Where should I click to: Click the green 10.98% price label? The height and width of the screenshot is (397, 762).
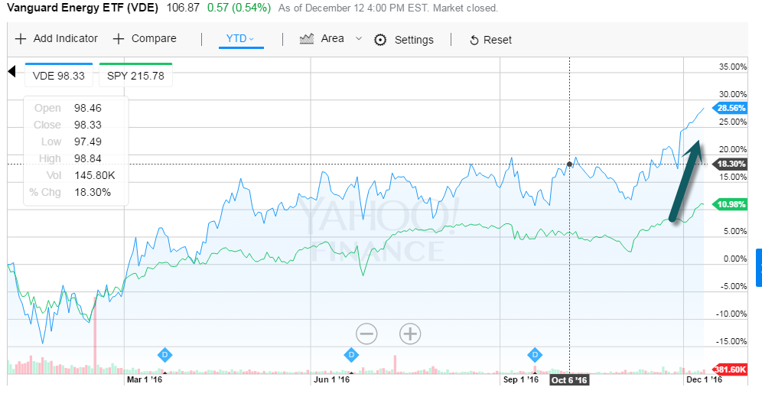[x=730, y=204]
